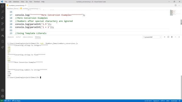Open the Edit menu
The height and width of the screenshot is (102, 182).
10,2
